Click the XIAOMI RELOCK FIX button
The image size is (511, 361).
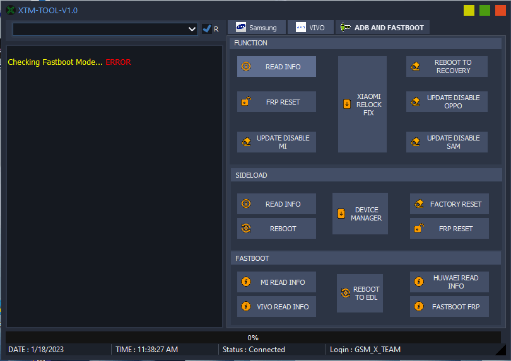pyautogui.click(x=362, y=104)
